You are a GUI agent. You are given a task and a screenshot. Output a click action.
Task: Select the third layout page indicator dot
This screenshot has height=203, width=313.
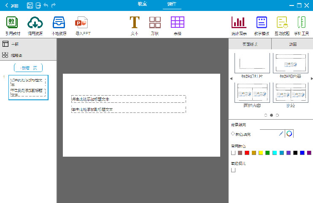tap(277, 115)
